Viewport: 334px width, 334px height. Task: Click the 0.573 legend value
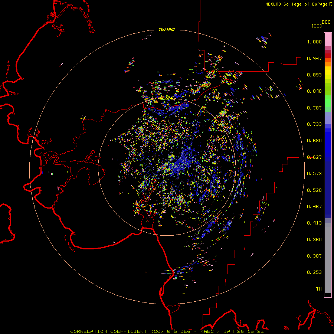pos(314,174)
